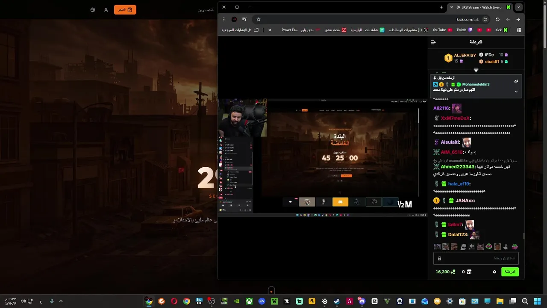The height and width of the screenshot is (308, 547).
Task: Open the media controls icon
Action: 244,19
